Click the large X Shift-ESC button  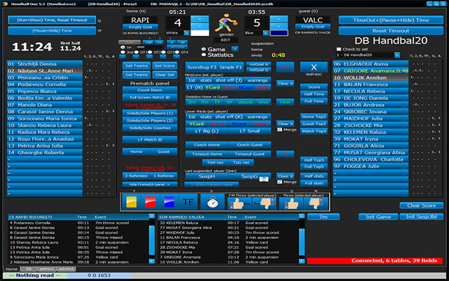click(x=314, y=67)
